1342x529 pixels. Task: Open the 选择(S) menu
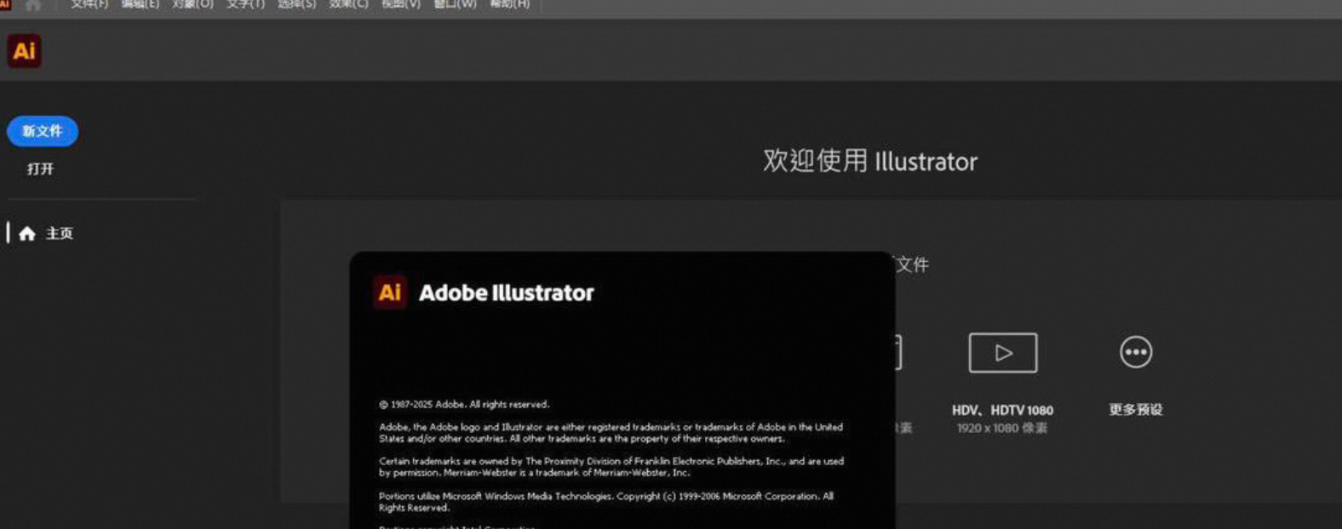tap(296, 4)
